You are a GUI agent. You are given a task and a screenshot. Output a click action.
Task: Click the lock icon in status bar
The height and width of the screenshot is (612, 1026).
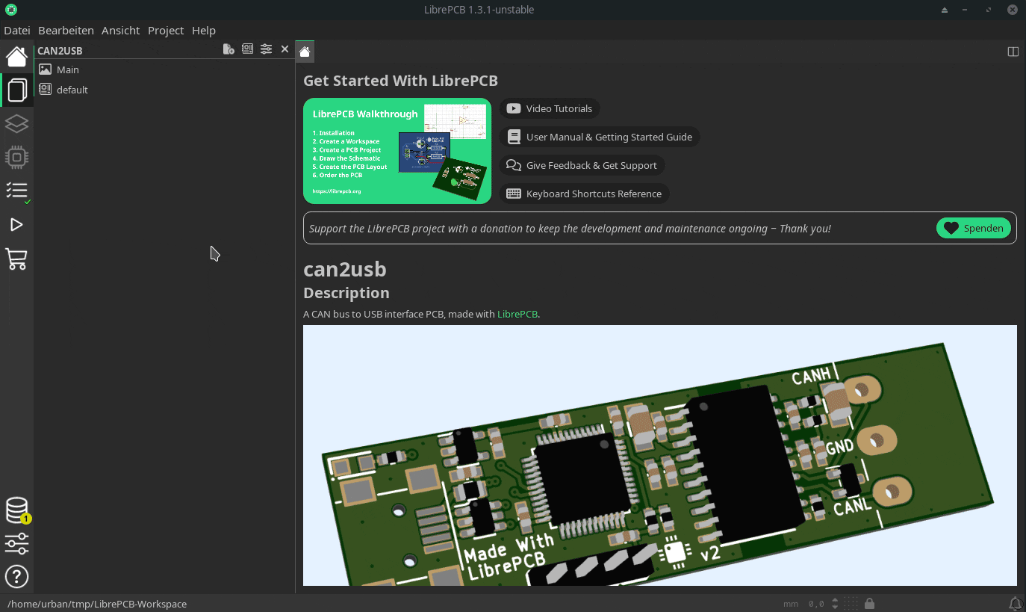coord(870,603)
